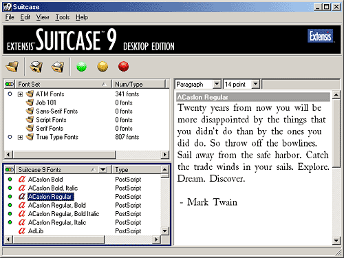Expand the ATM Fonts set tree
The height and width of the screenshot is (258, 344).
point(20,94)
